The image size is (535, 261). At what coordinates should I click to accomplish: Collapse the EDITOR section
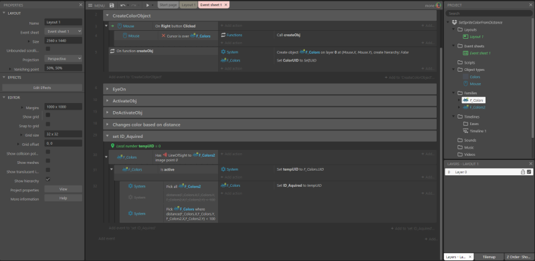(x=4, y=97)
